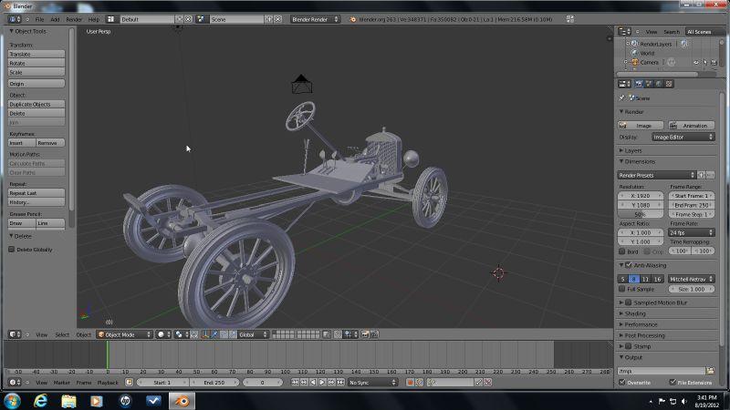The image size is (730, 410).
Task: Open the properties editor type selector
Action: coord(624,84)
